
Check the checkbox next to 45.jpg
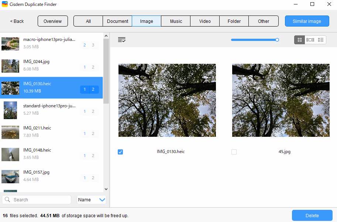click(x=234, y=152)
